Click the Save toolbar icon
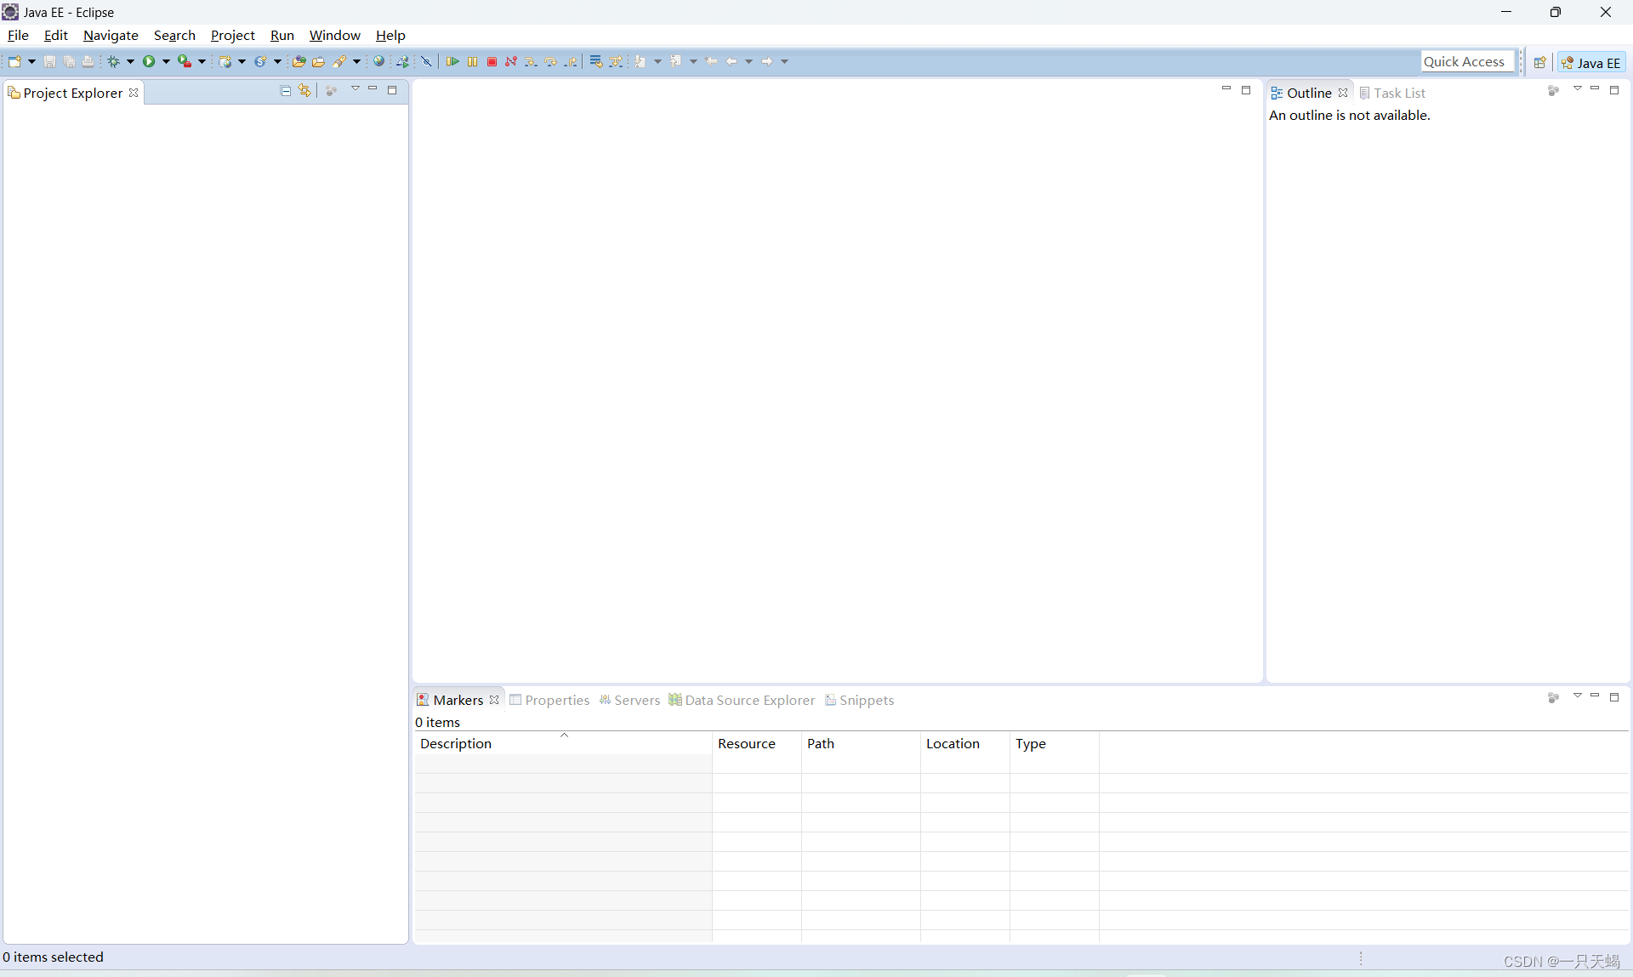Image resolution: width=1633 pixels, height=977 pixels. 49,61
